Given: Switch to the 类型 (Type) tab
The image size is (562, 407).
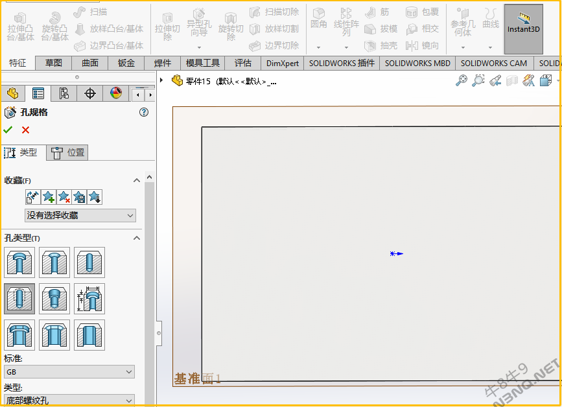Looking at the screenshot, I should click(23, 153).
